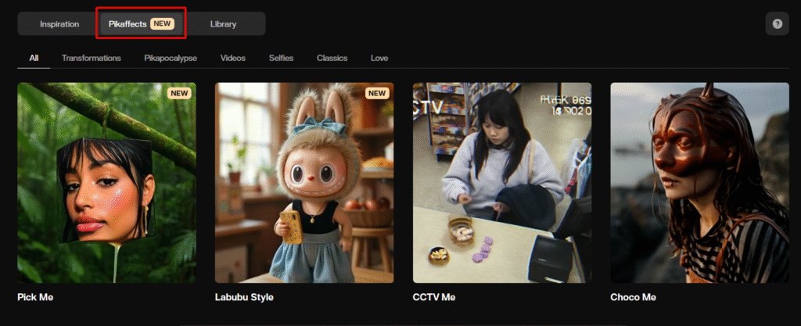Filter by Transformations category
This screenshot has height=326, width=801.
(92, 58)
